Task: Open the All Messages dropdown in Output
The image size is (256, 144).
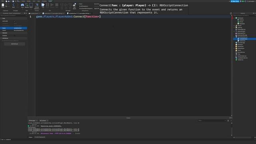Action: [x=33, y=121]
